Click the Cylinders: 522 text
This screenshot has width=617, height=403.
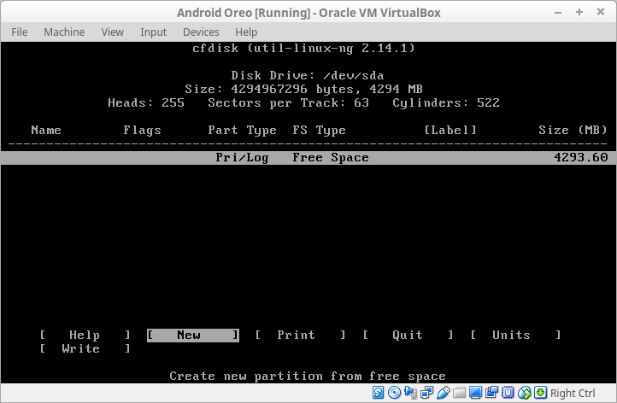[x=446, y=103]
